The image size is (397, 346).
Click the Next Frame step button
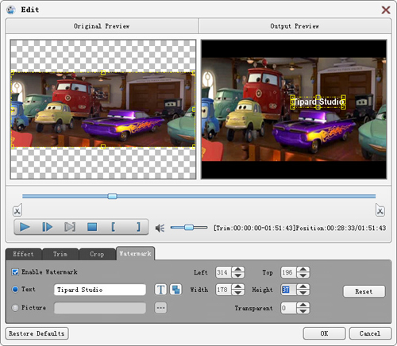pos(48,227)
